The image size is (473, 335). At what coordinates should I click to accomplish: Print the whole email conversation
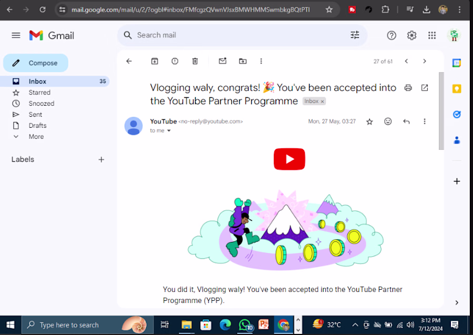pyautogui.click(x=408, y=88)
